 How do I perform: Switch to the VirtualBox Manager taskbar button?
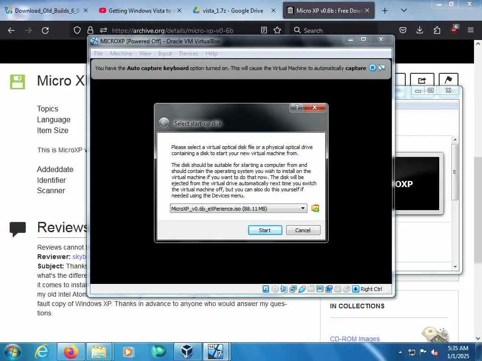[187, 352]
